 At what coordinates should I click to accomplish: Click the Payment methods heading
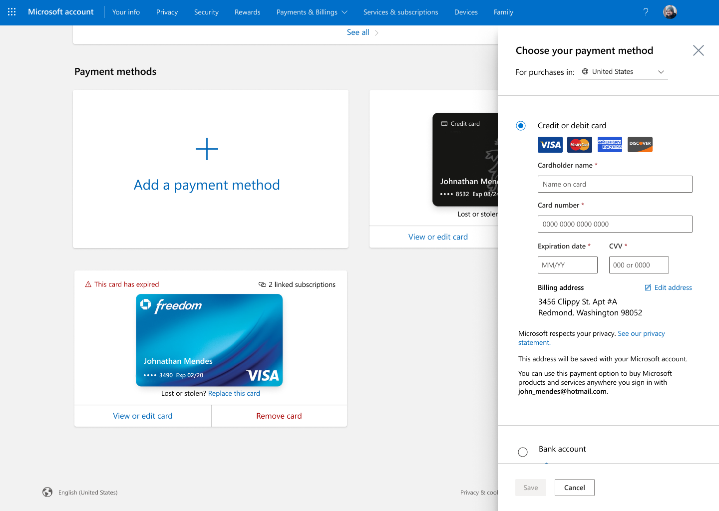(115, 71)
